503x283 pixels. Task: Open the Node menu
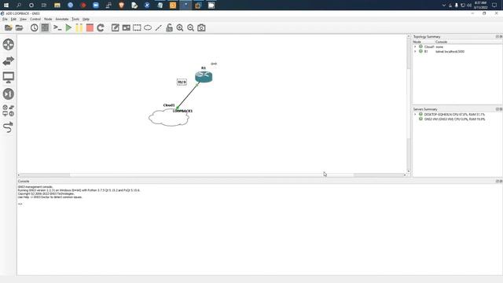point(48,19)
